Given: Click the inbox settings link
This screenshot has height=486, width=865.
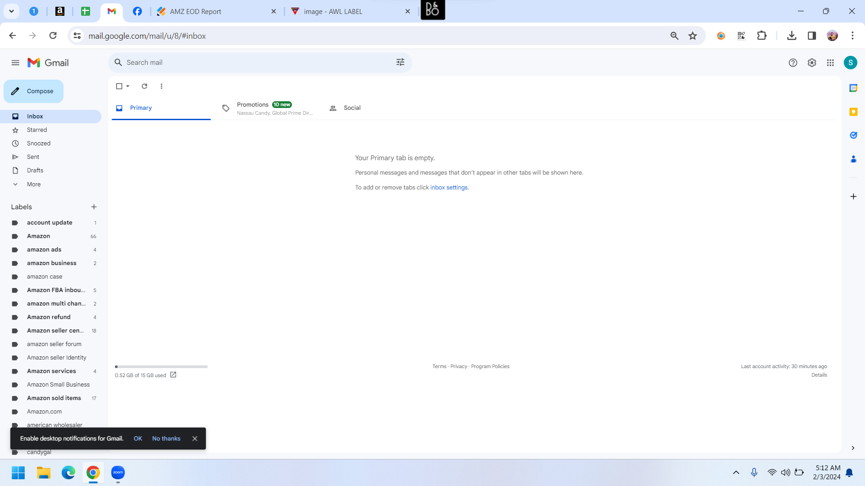Looking at the screenshot, I should pos(449,188).
